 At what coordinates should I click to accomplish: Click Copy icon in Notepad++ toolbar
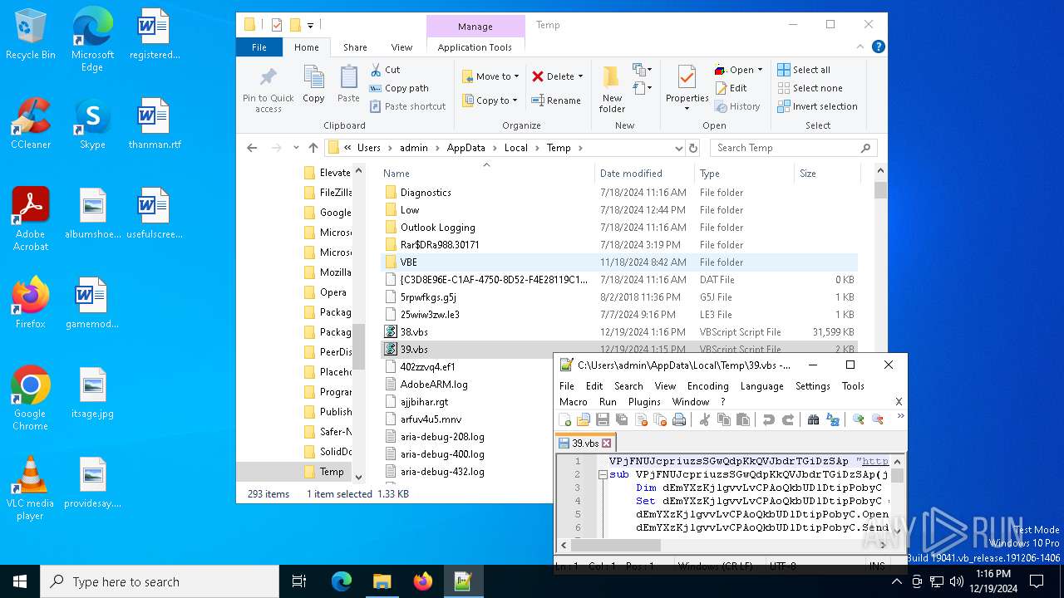pos(723,420)
